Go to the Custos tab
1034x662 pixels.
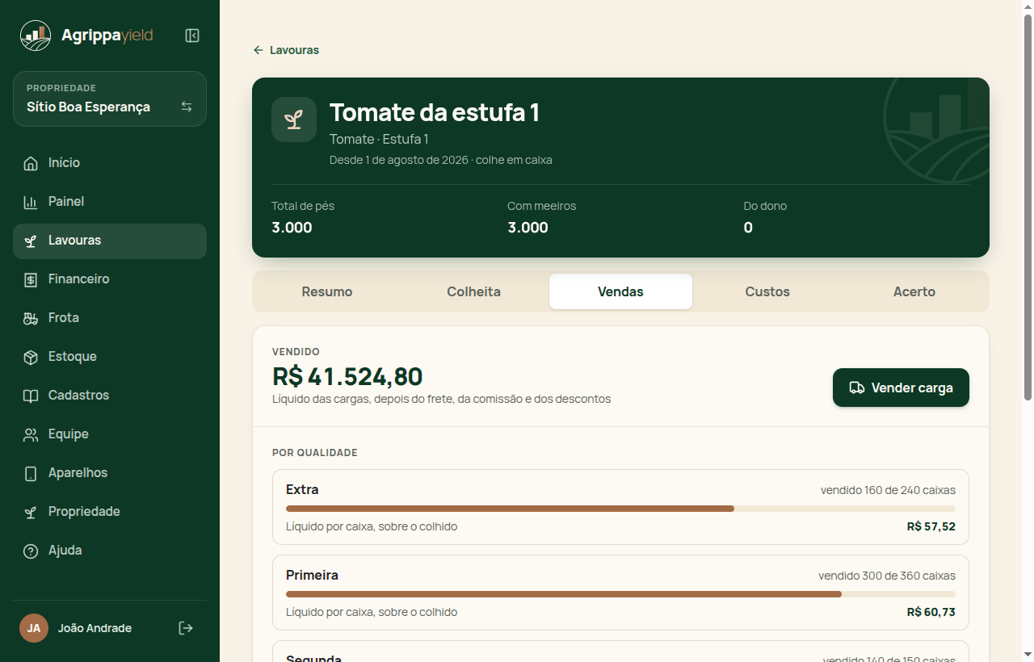tap(767, 291)
